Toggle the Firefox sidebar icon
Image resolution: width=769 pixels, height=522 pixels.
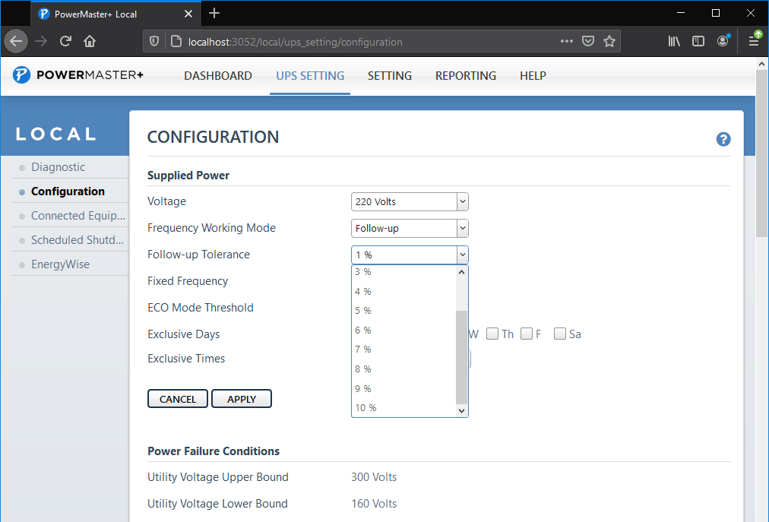698,41
